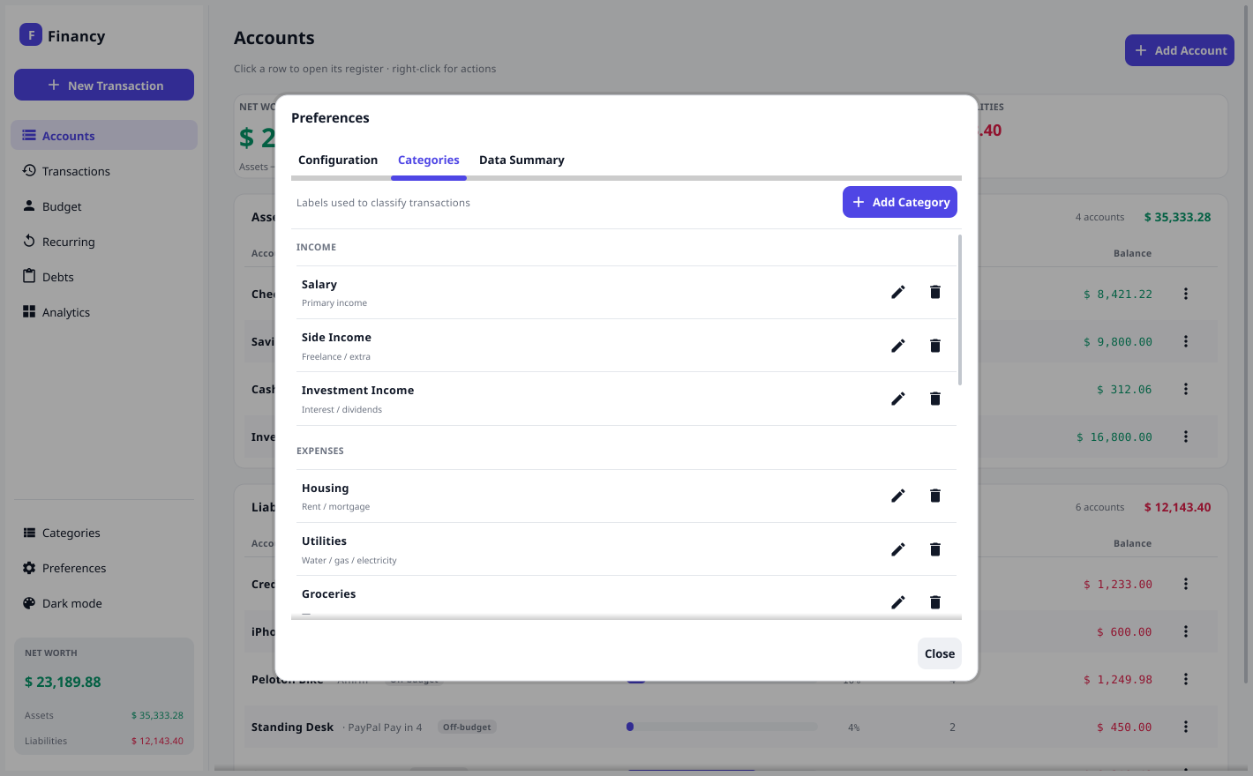Click the sidebar Assets $35,333.28 value
The image size is (1253, 776).
tap(157, 715)
